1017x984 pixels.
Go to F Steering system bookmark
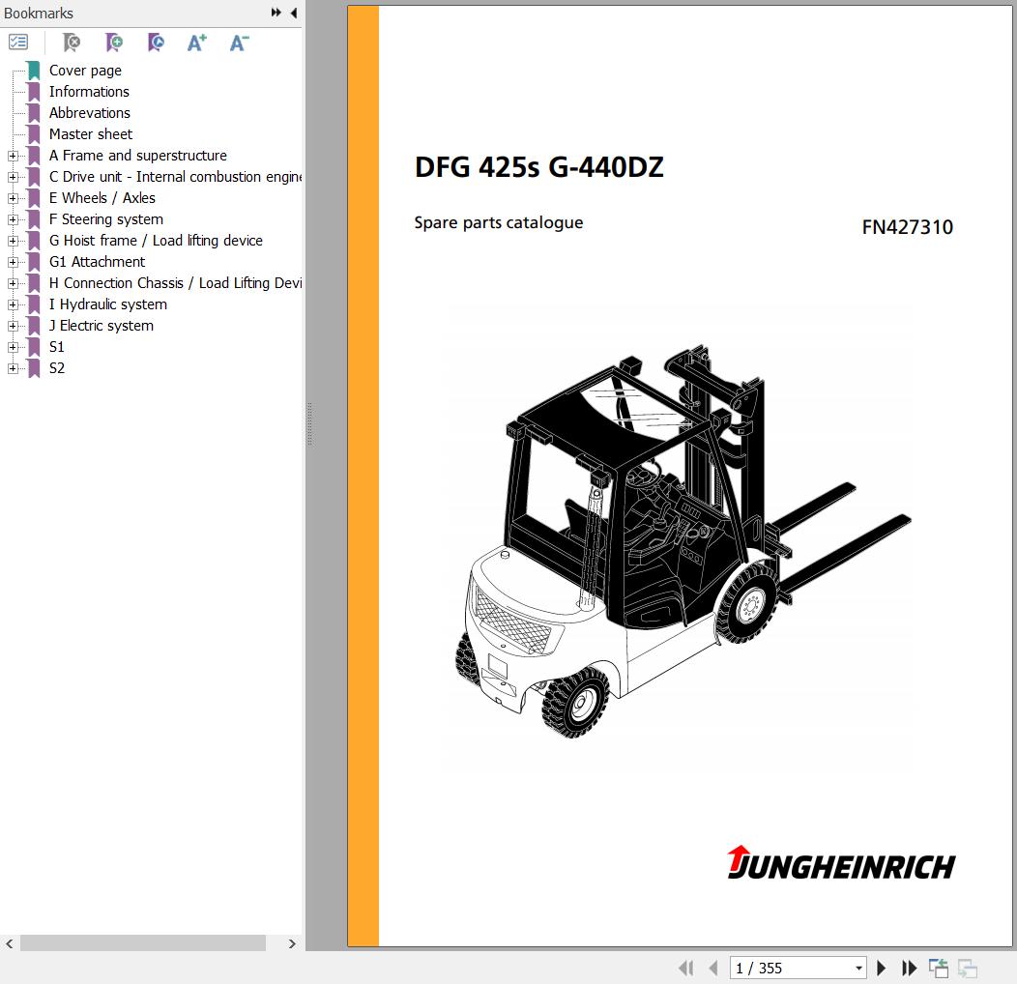[105, 219]
